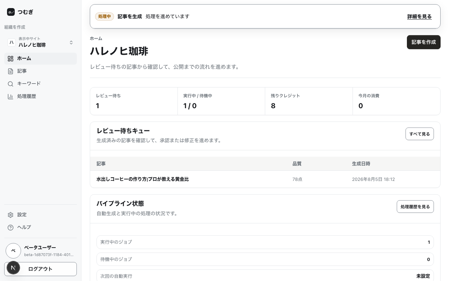Click the 次回の自動実行 row
Viewport: 449px width, 281px height.
(x=265, y=276)
